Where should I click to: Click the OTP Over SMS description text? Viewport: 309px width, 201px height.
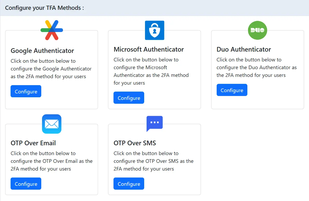click(153, 161)
